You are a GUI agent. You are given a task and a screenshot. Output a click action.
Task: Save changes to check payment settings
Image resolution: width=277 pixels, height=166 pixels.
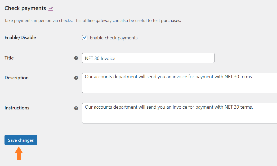21,140
